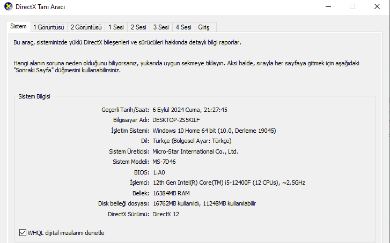Click the Windows 10 Home 64 bit value
The width and height of the screenshot is (390, 243).
click(214, 131)
